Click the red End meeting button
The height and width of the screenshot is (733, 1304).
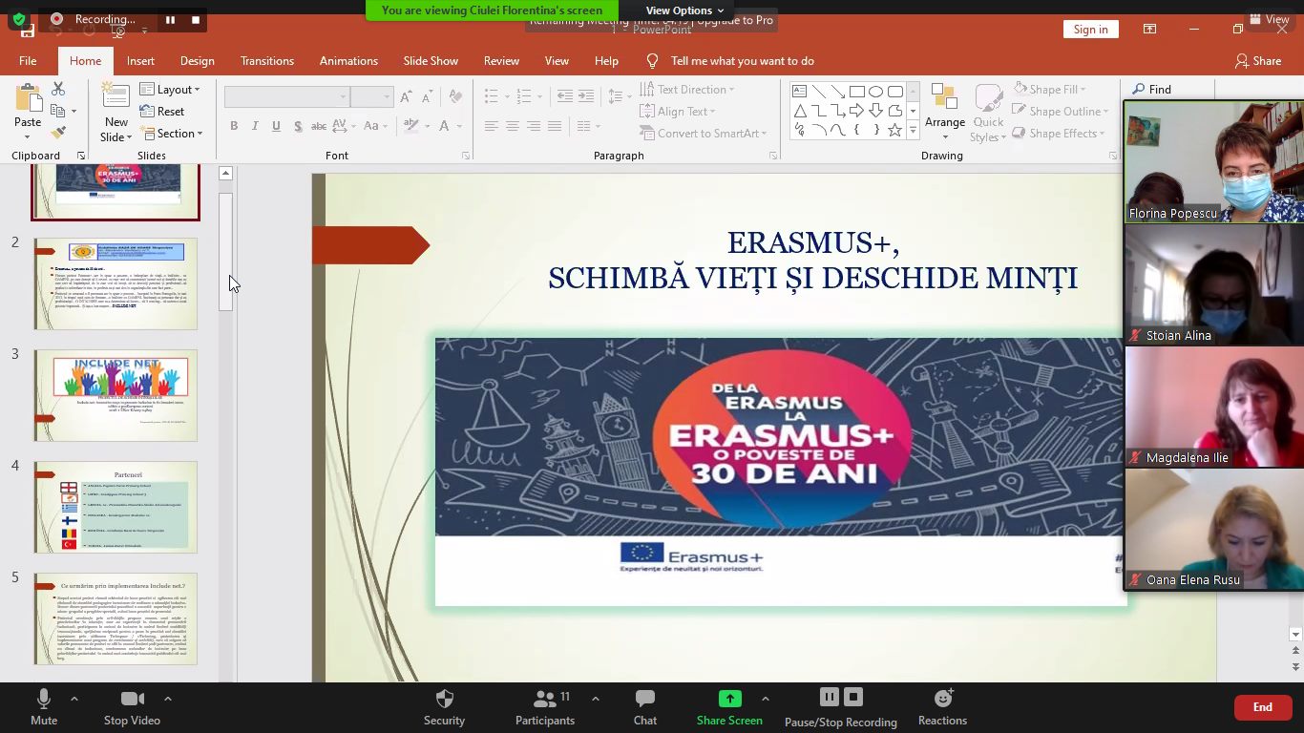click(x=1262, y=707)
